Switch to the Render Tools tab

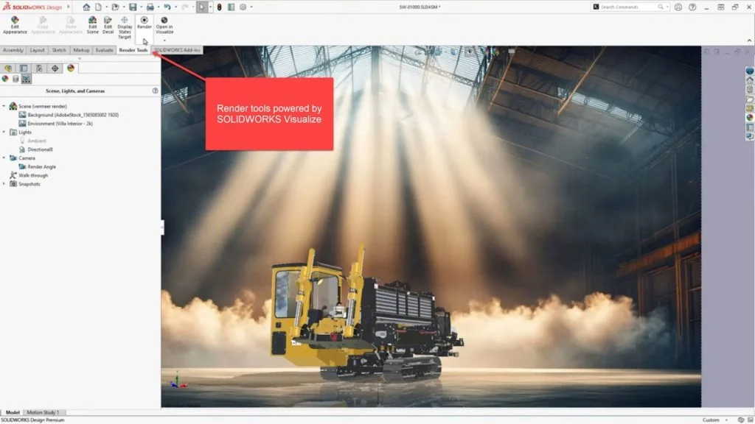133,50
